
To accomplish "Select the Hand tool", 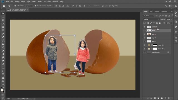I will 3,78.
